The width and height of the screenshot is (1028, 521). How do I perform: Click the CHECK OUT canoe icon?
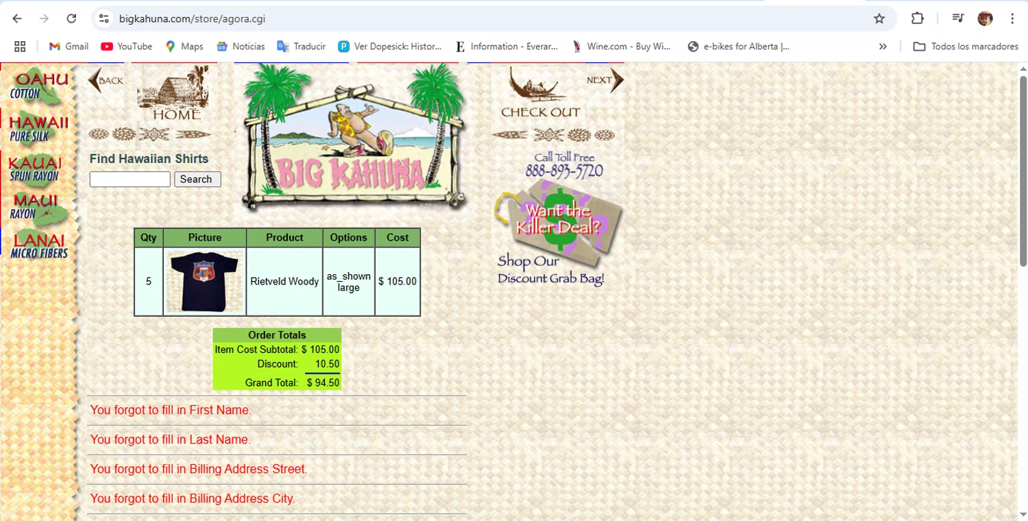coord(539,93)
